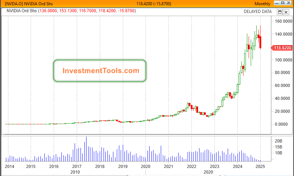Click the 2014 year label
294x176 pixels.
click(9, 167)
